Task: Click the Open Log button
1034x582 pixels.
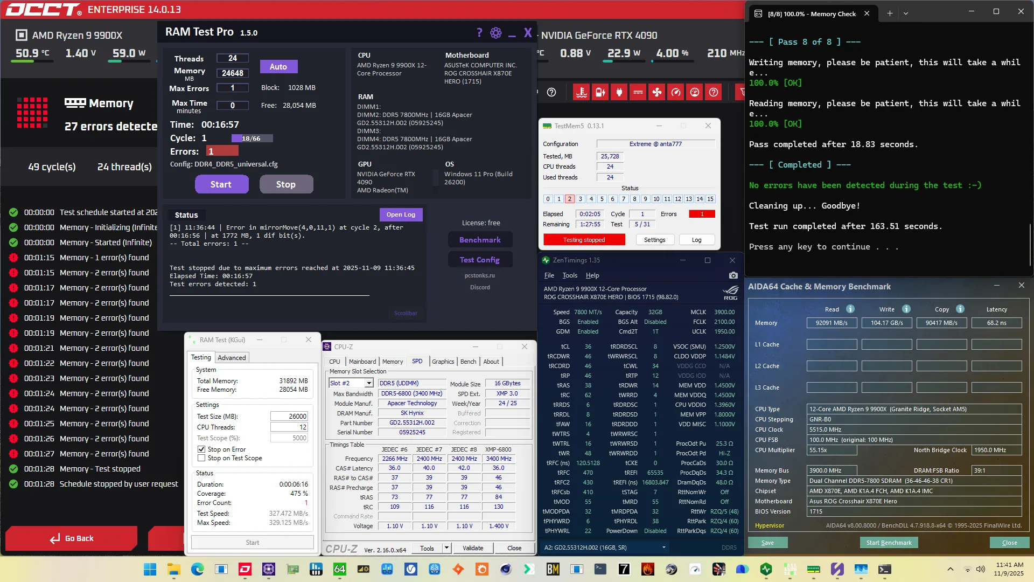Action: click(401, 214)
